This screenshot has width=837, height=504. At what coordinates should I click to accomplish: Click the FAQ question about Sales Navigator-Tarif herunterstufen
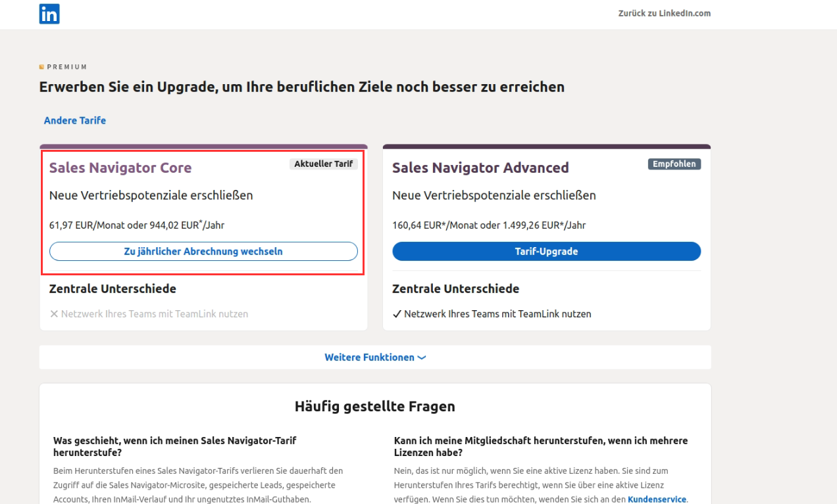[175, 446]
